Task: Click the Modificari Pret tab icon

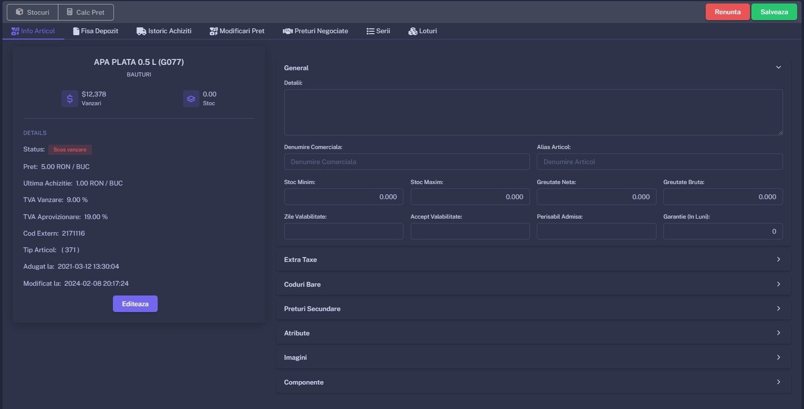Action: click(x=214, y=31)
